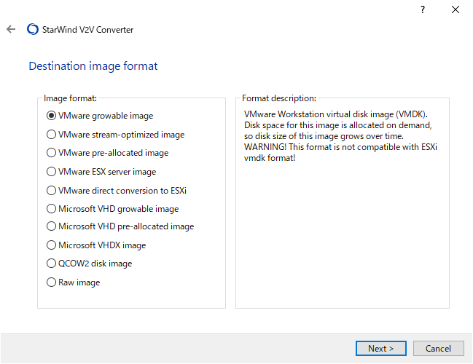Select VMware growable image option
Viewport: 473px width, 364px height.
tap(51, 115)
